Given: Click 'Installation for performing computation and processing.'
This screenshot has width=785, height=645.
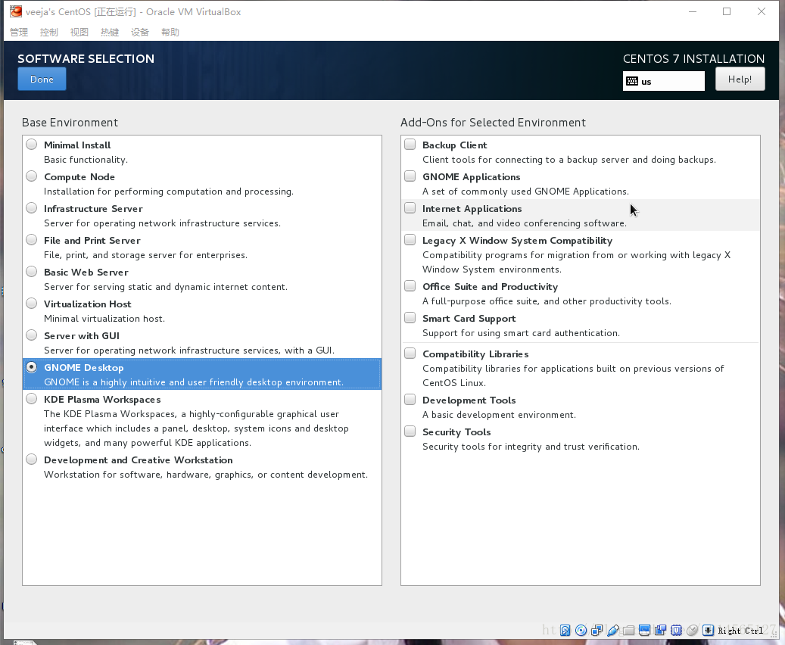Looking at the screenshot, I should coord(169,192).
